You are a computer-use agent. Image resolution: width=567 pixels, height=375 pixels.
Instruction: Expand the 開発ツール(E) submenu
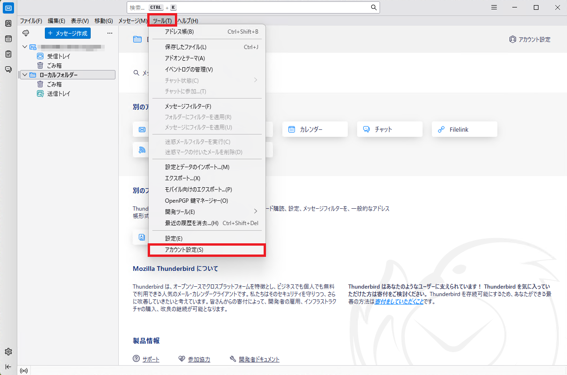(x=207, y=212)
